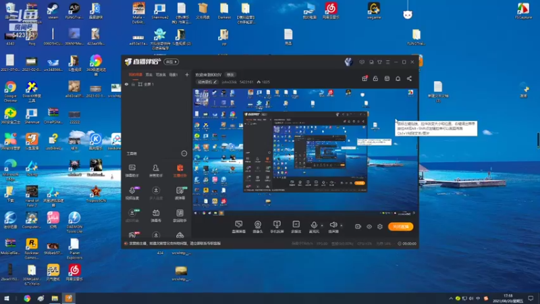This screenshot has width=540, height=304.
Task: Click the announcement text in the status bar
Action: (175, 243)
